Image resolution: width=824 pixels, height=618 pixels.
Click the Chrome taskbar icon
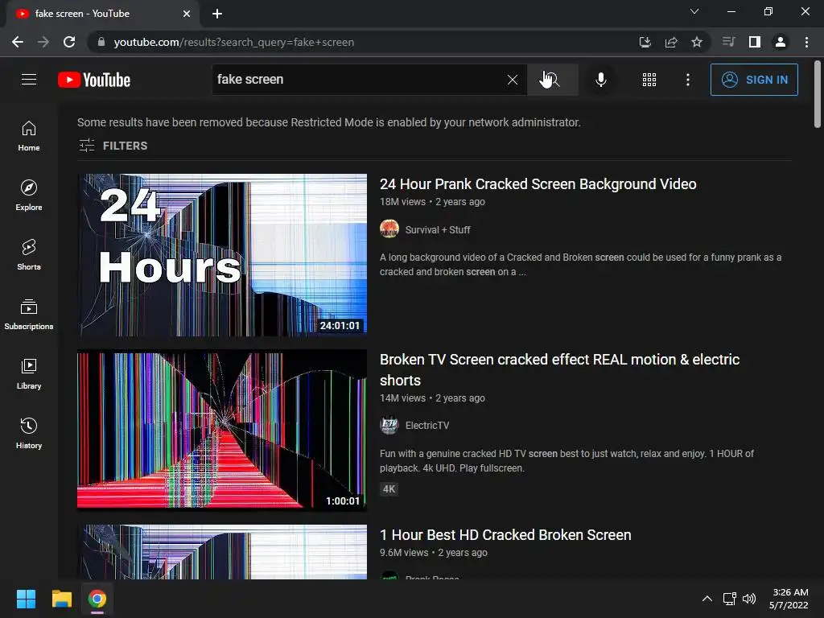(x=97, y=599)
